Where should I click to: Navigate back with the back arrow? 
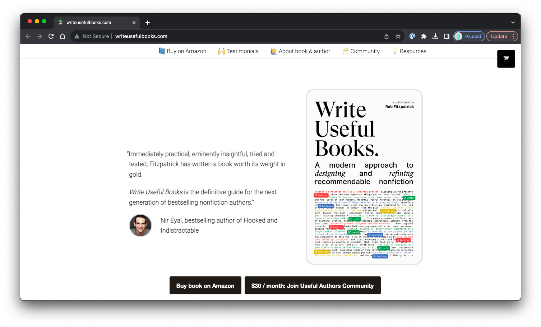click(28, 36)
